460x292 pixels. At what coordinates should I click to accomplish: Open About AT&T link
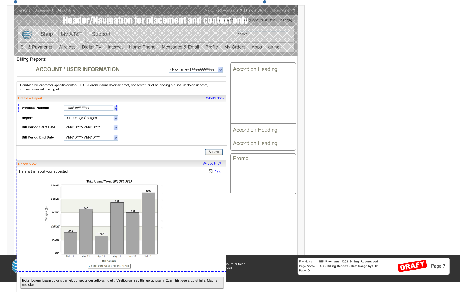click(x=68, y=10)
